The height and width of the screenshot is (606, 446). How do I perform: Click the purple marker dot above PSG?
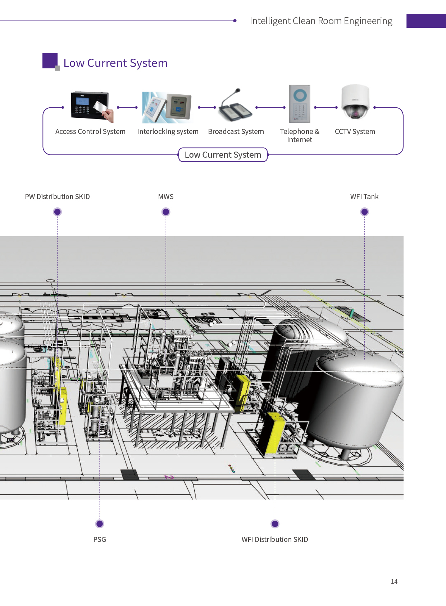point(100,524)
